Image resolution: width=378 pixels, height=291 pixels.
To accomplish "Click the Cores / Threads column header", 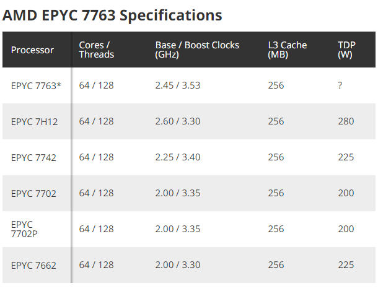I will tap(97, 50).
